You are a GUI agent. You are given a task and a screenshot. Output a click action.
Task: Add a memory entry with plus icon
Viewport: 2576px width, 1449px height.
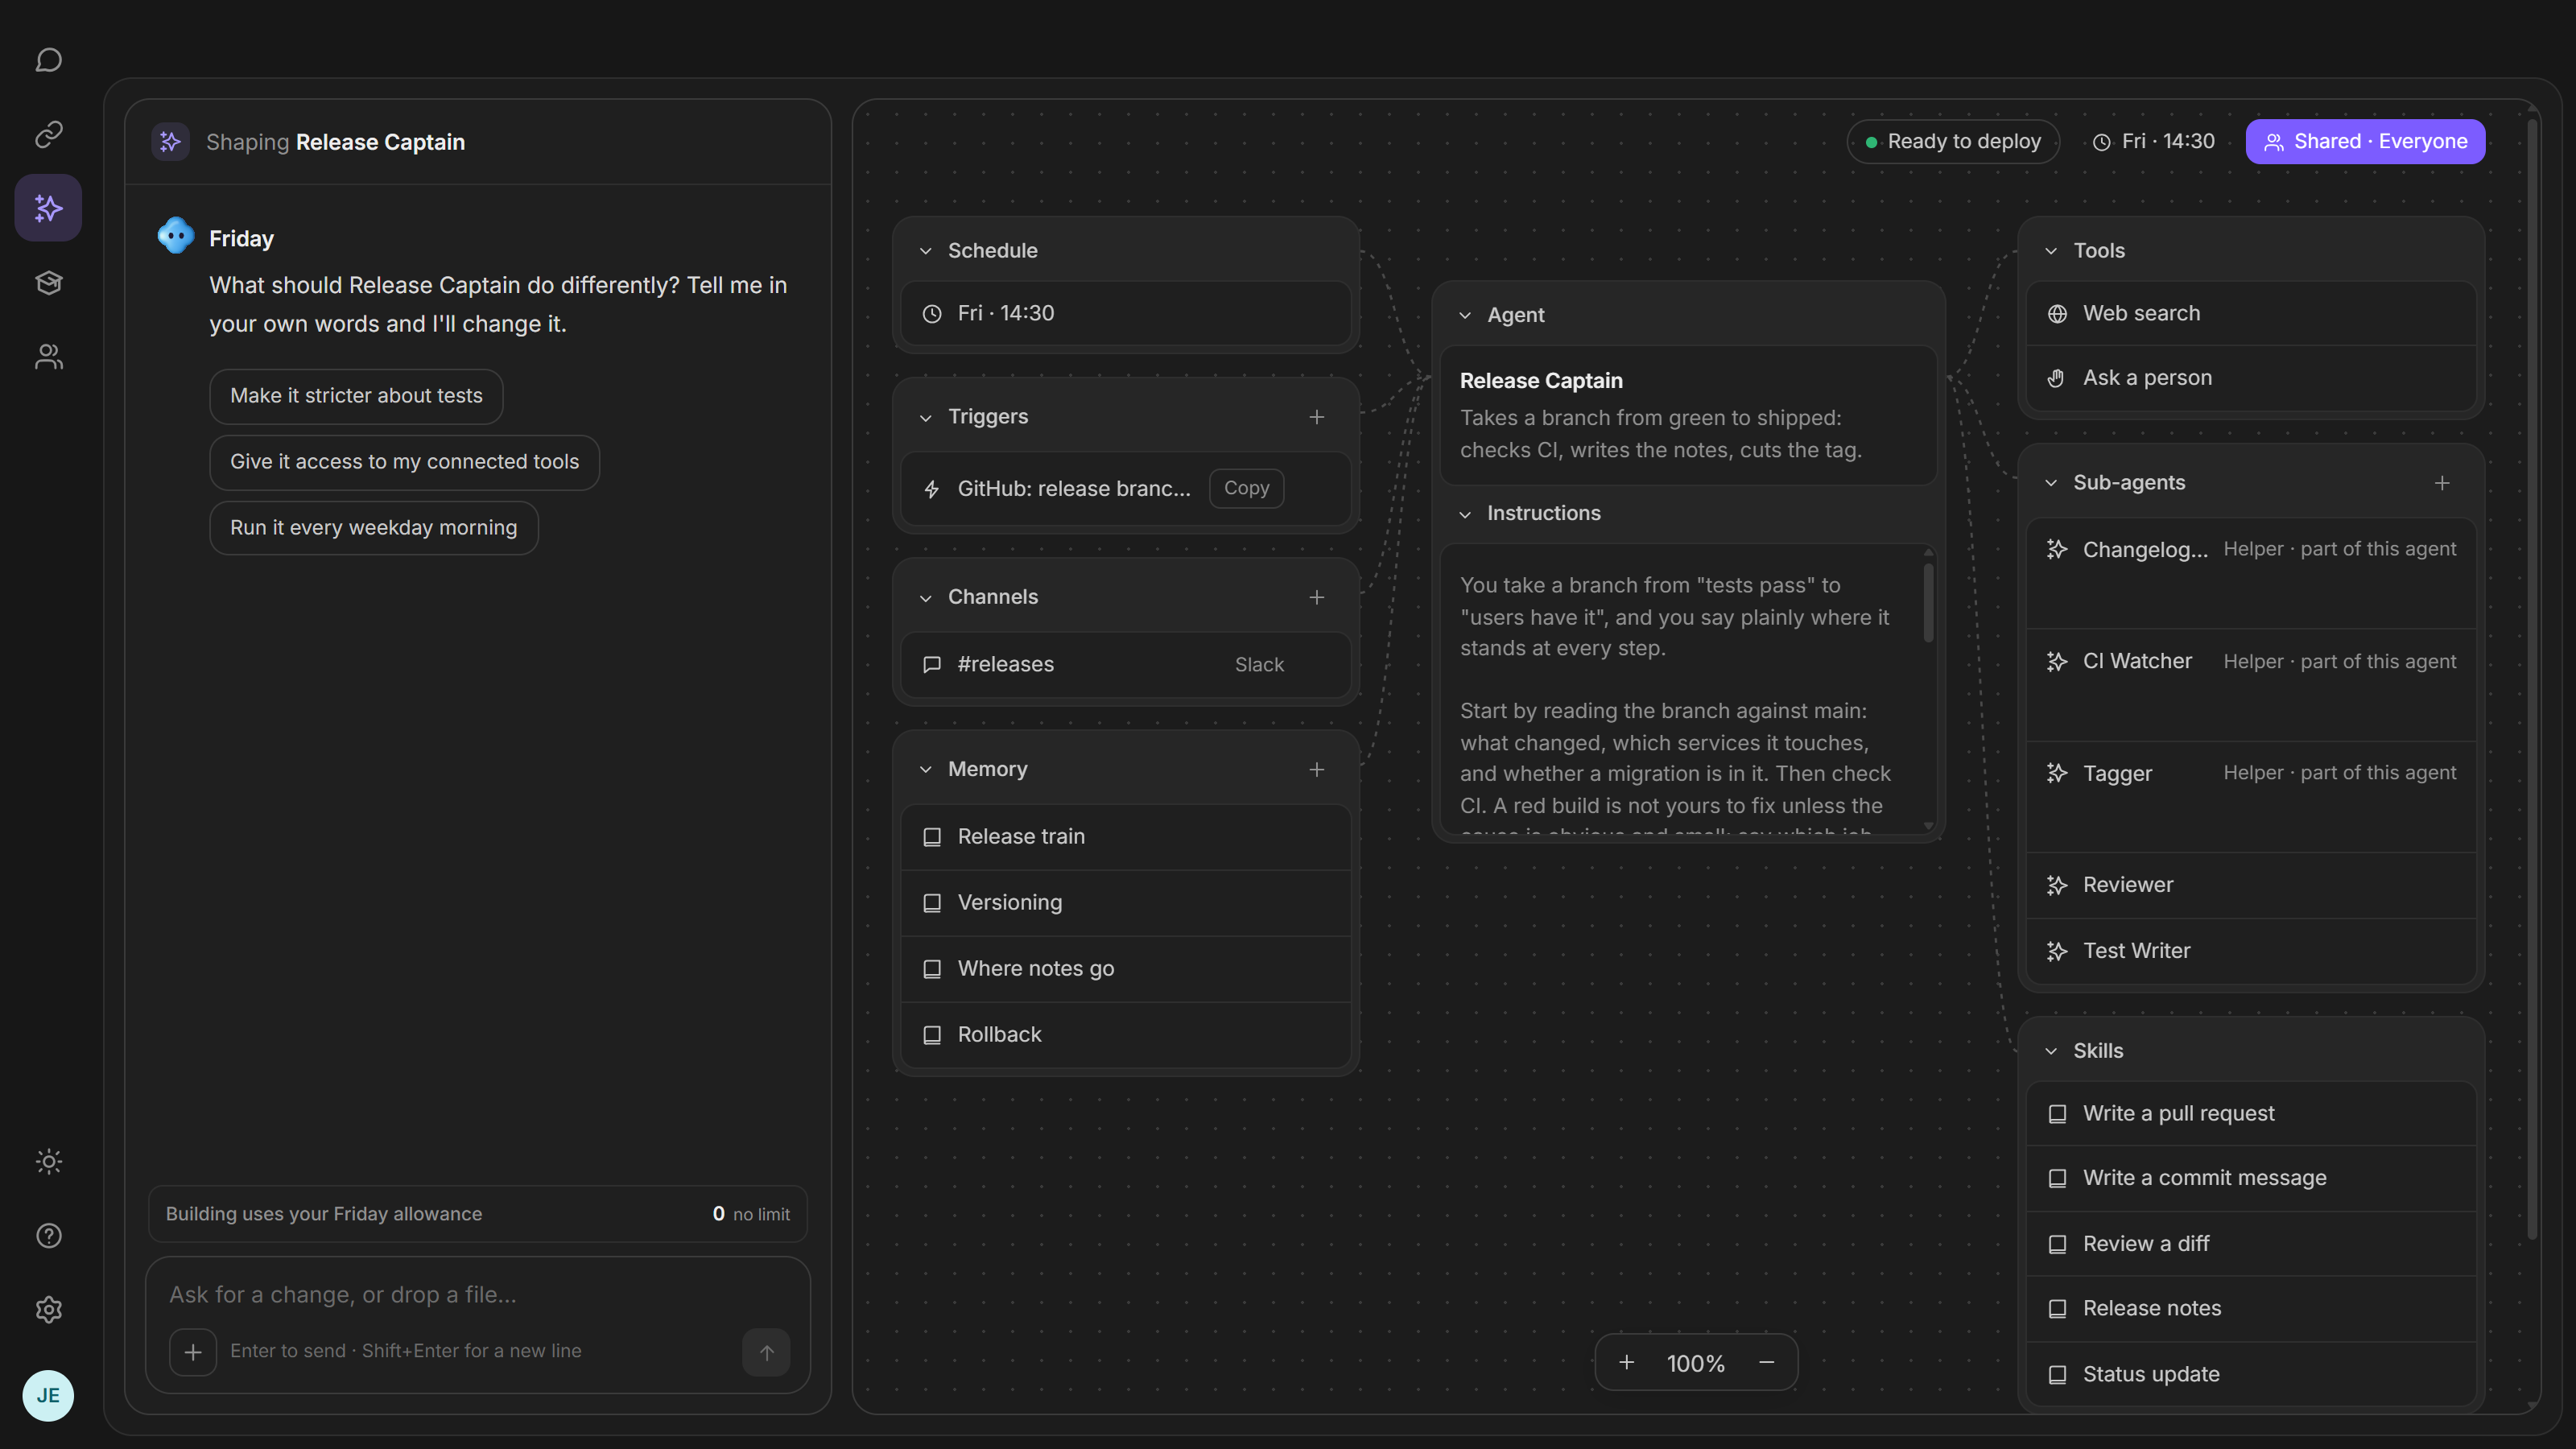(1316, 769)
